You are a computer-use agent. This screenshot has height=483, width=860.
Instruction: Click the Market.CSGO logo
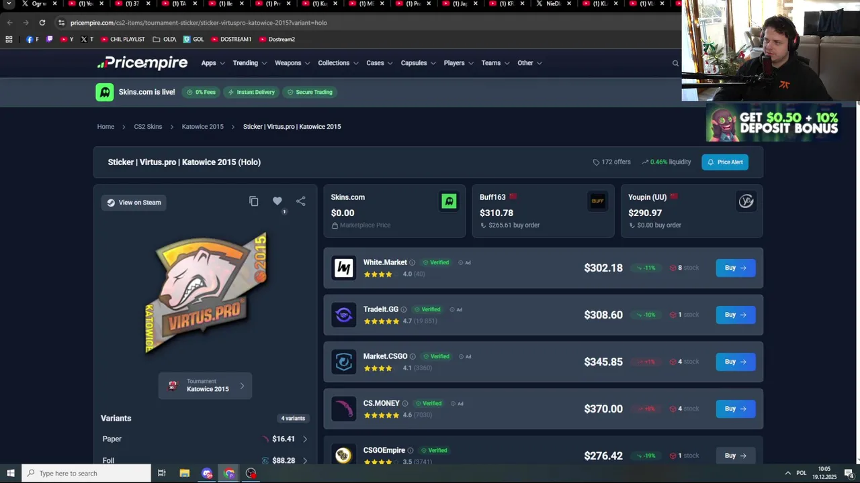point(344,362)
